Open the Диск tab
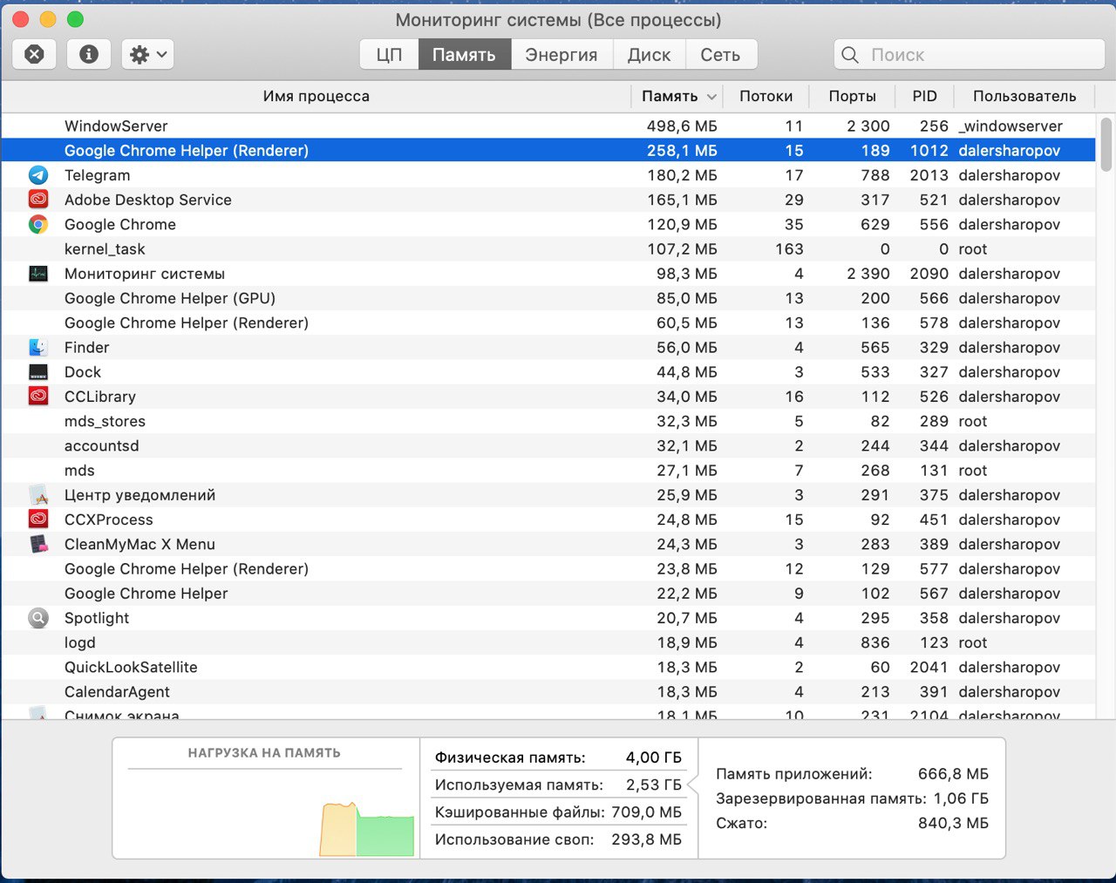 (x=650, y=54)
